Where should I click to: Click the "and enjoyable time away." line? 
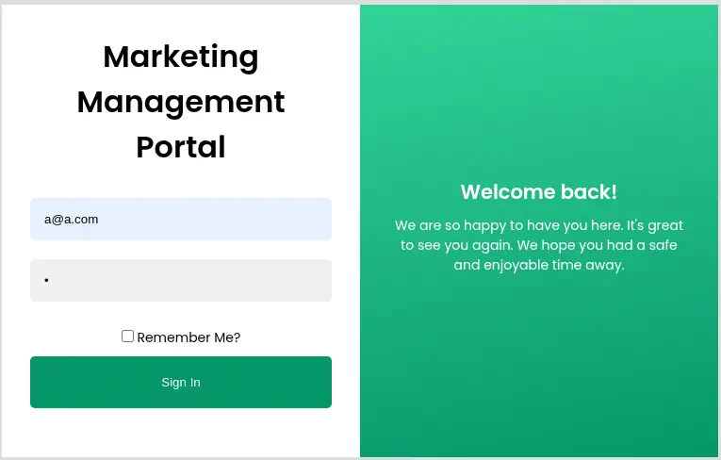538,265
